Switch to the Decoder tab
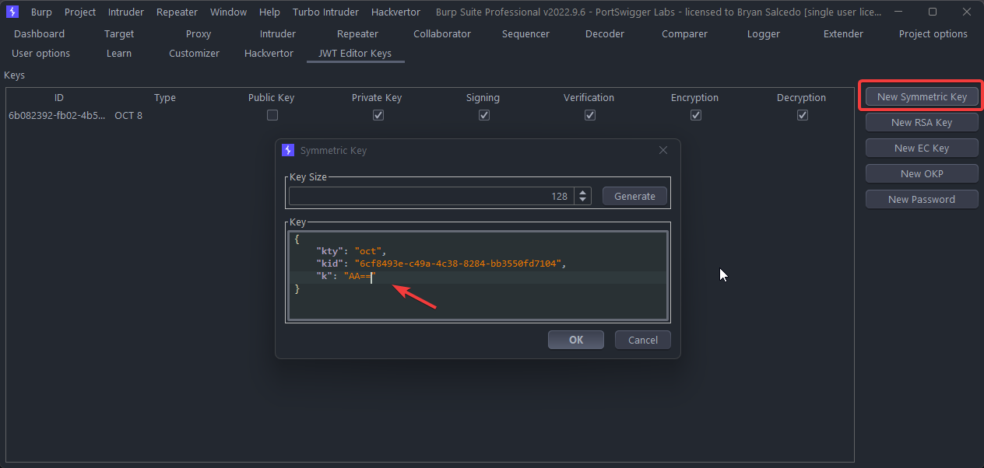Screen dimensions: 984x468 605,33
